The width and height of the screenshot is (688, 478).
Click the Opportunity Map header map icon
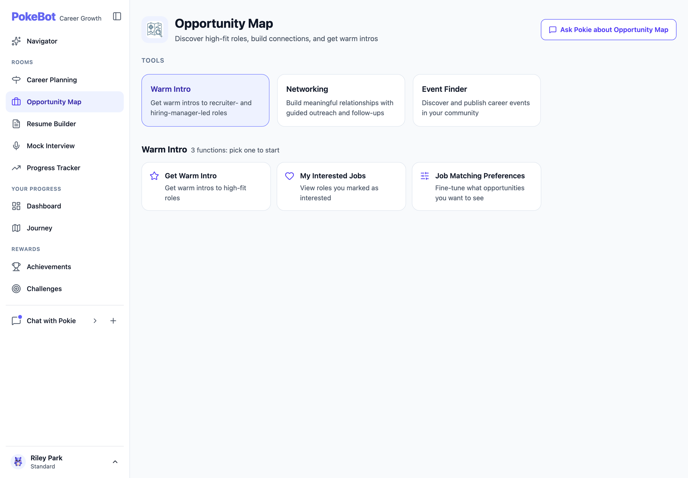tap(155, 30)
